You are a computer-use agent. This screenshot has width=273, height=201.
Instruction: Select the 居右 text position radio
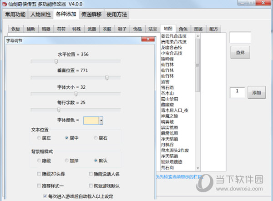(96, 138)
